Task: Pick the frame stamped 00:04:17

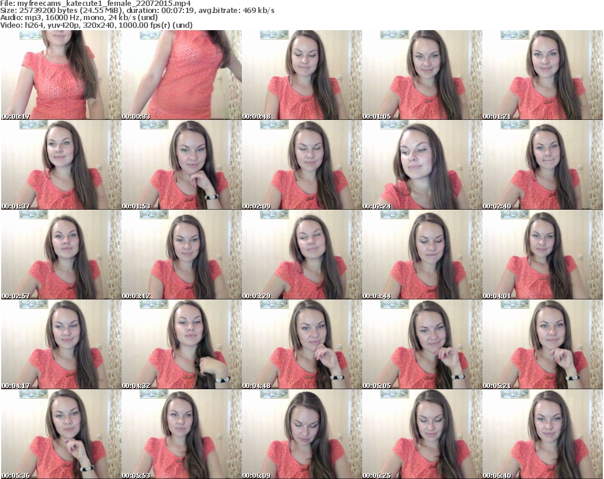Action: click(61, 344)
